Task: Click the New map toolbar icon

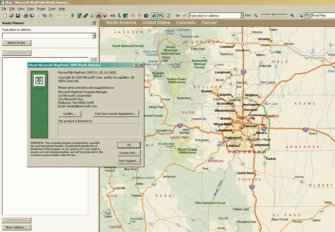Action: 5,16
